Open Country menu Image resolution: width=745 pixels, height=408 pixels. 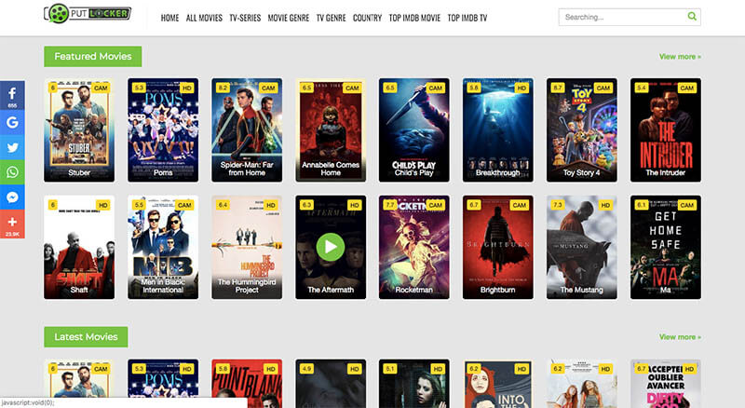click(x=367, y=18)
